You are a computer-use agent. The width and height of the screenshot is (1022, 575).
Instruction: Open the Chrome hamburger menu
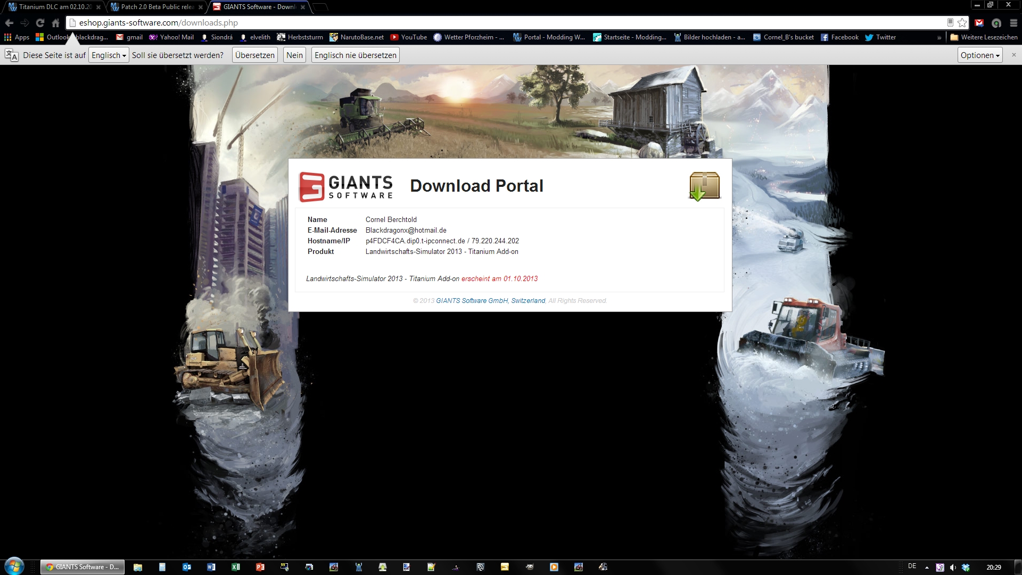point(1013,23)
